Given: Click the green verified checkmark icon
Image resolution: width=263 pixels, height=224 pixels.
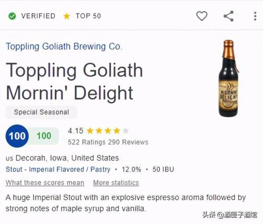Looking at the screenshot, I should click(12, 16).
